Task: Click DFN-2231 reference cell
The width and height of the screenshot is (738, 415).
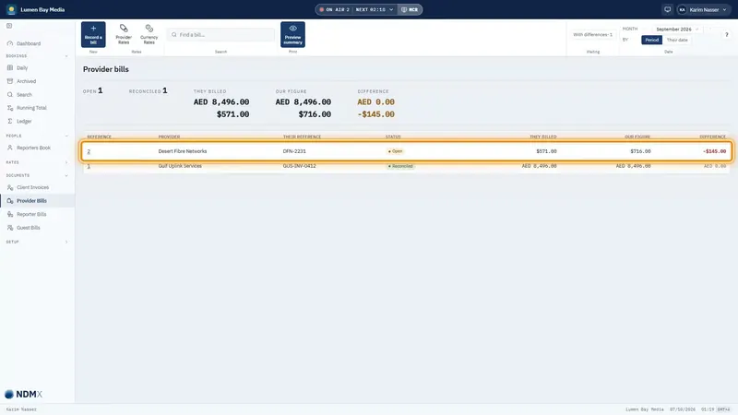Action: [x=294, y=151]
